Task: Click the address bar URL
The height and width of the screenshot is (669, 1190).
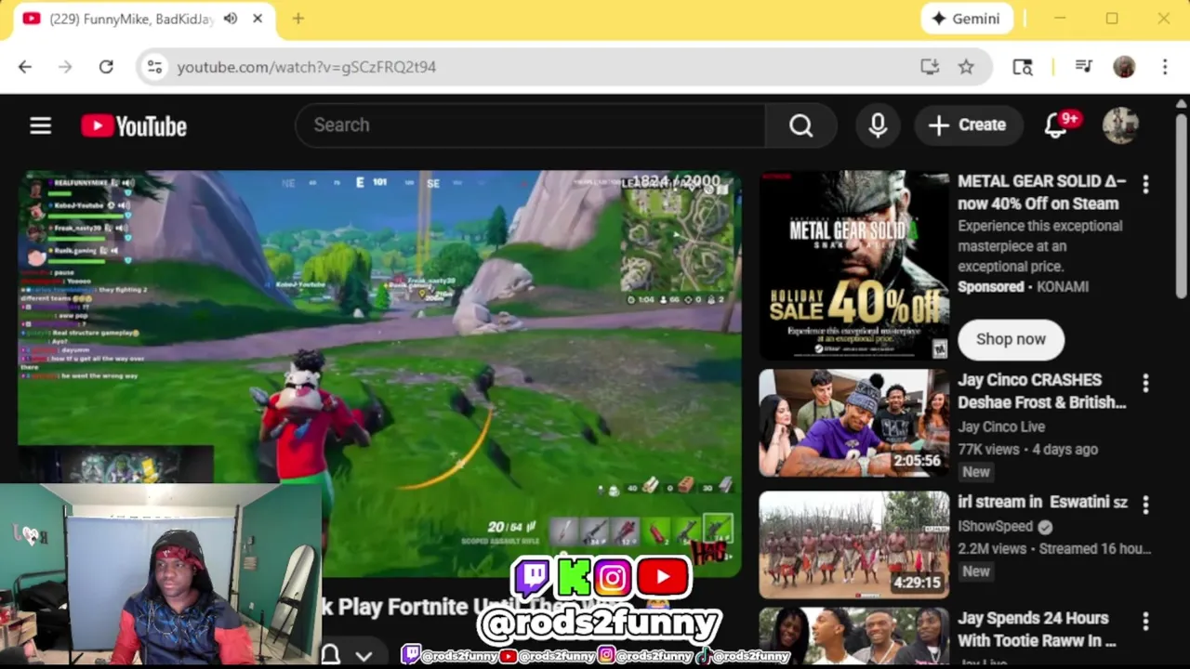Action: click(x=306, y=67)
